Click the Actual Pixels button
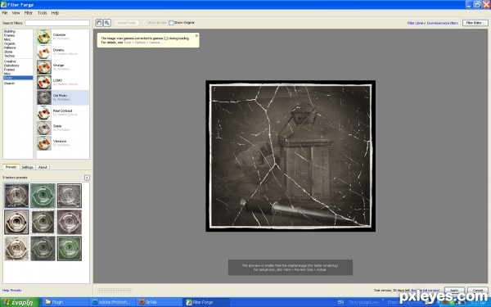491x307 pixels. click(x=127, y=23)
